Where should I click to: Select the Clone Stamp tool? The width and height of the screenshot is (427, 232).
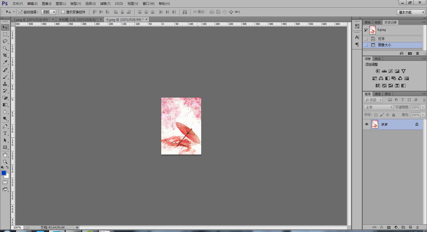click(5, 84)
